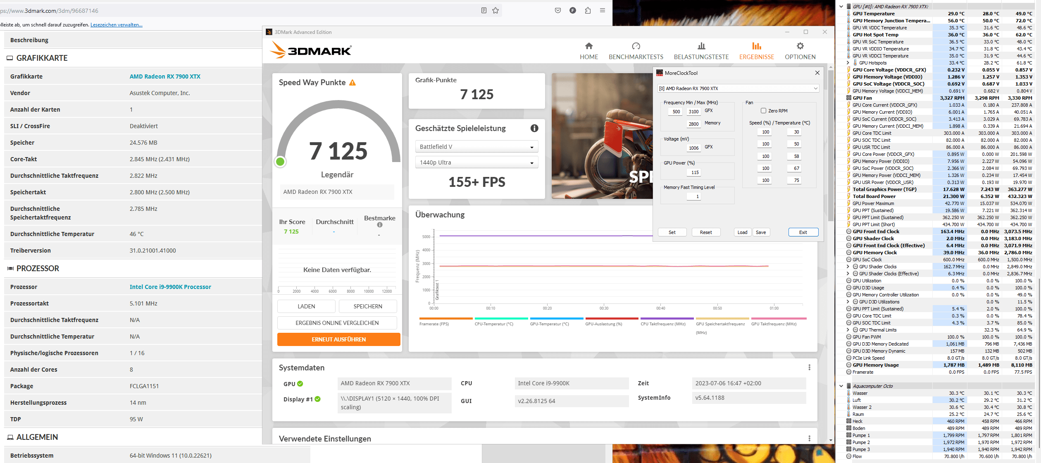Open the Battlefield V game dropdown
This screenshot has height=463, width=1041.
[x=476, y=147]
